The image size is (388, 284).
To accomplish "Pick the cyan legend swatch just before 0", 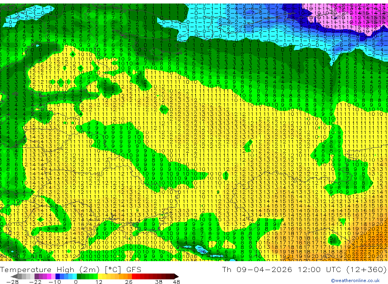I will [74, 277].
